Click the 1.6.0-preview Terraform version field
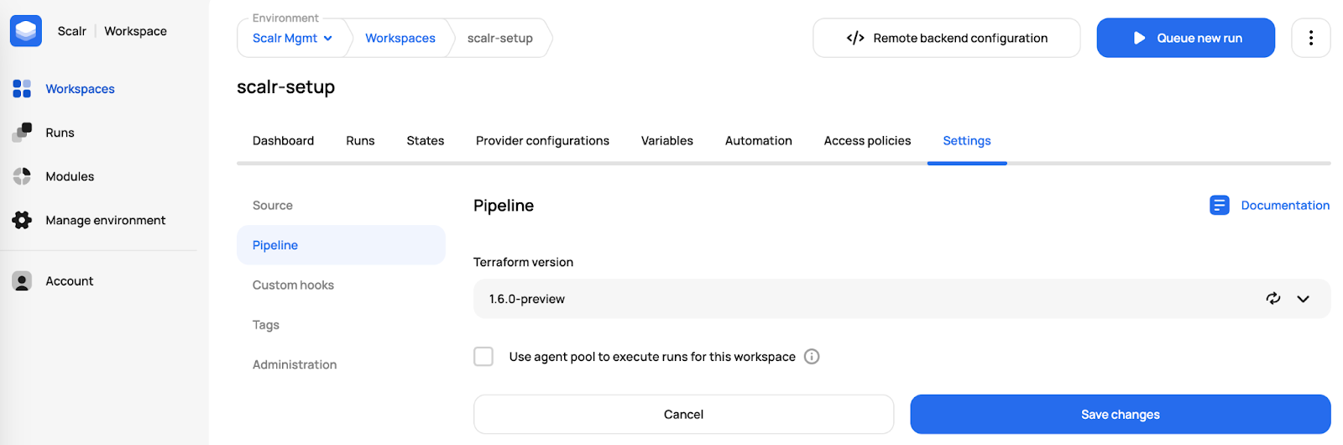The width and height of the screenshot is (1343, 445). (901, 299)
